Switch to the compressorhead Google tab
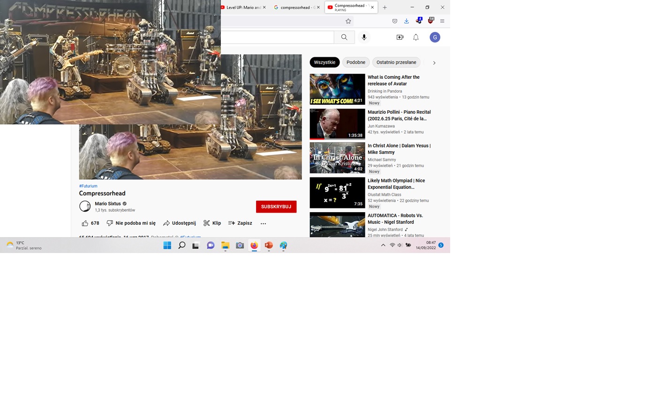Screen dimensions: 649x407 tap(296, 8)
